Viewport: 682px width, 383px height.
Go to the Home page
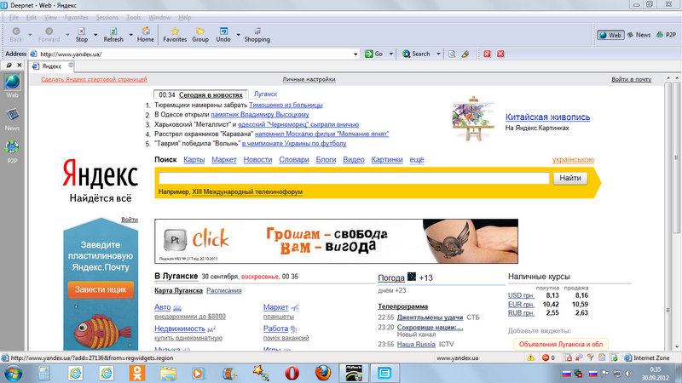point(145,34)
